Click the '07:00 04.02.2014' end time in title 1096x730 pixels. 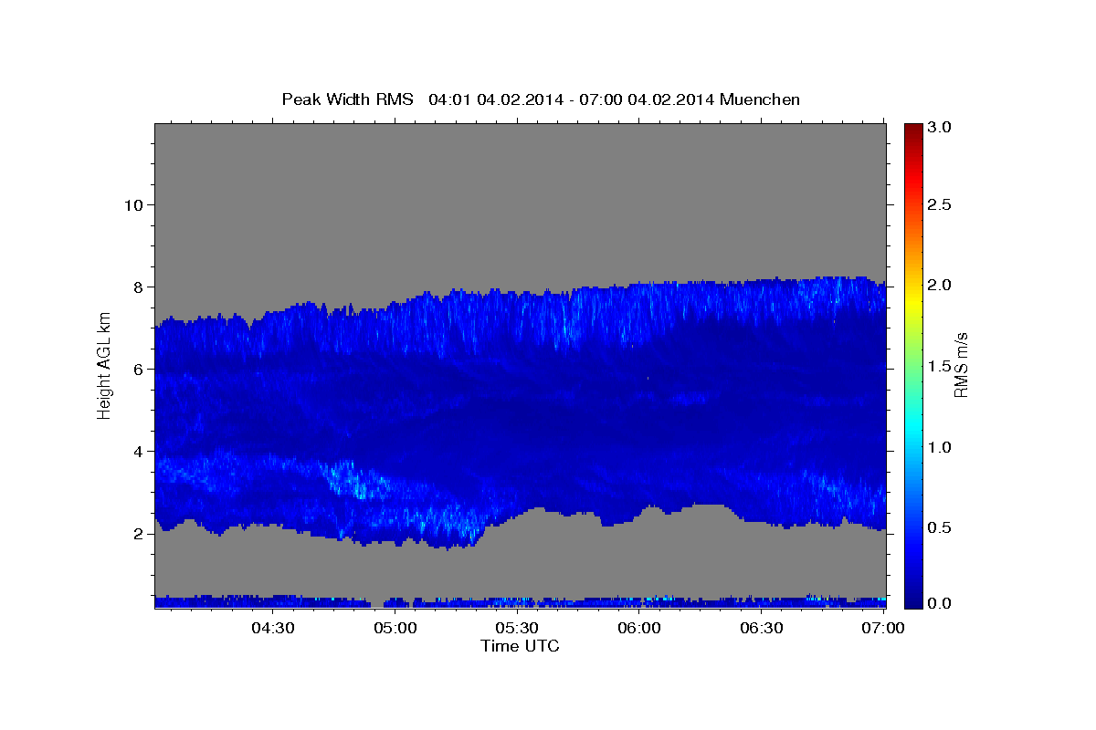(x=645, y=99)
